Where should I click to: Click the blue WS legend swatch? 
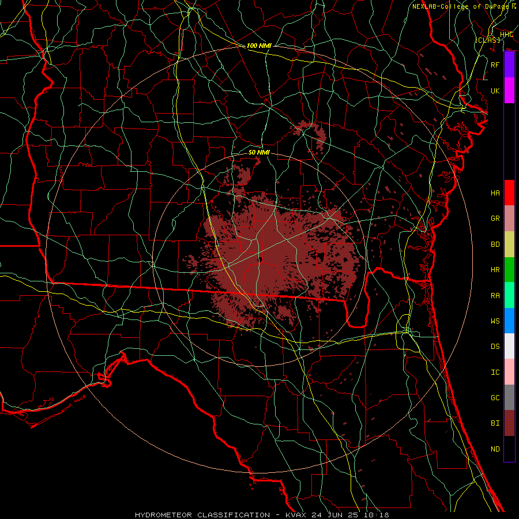pyautogui.click(x=509, y=321)
